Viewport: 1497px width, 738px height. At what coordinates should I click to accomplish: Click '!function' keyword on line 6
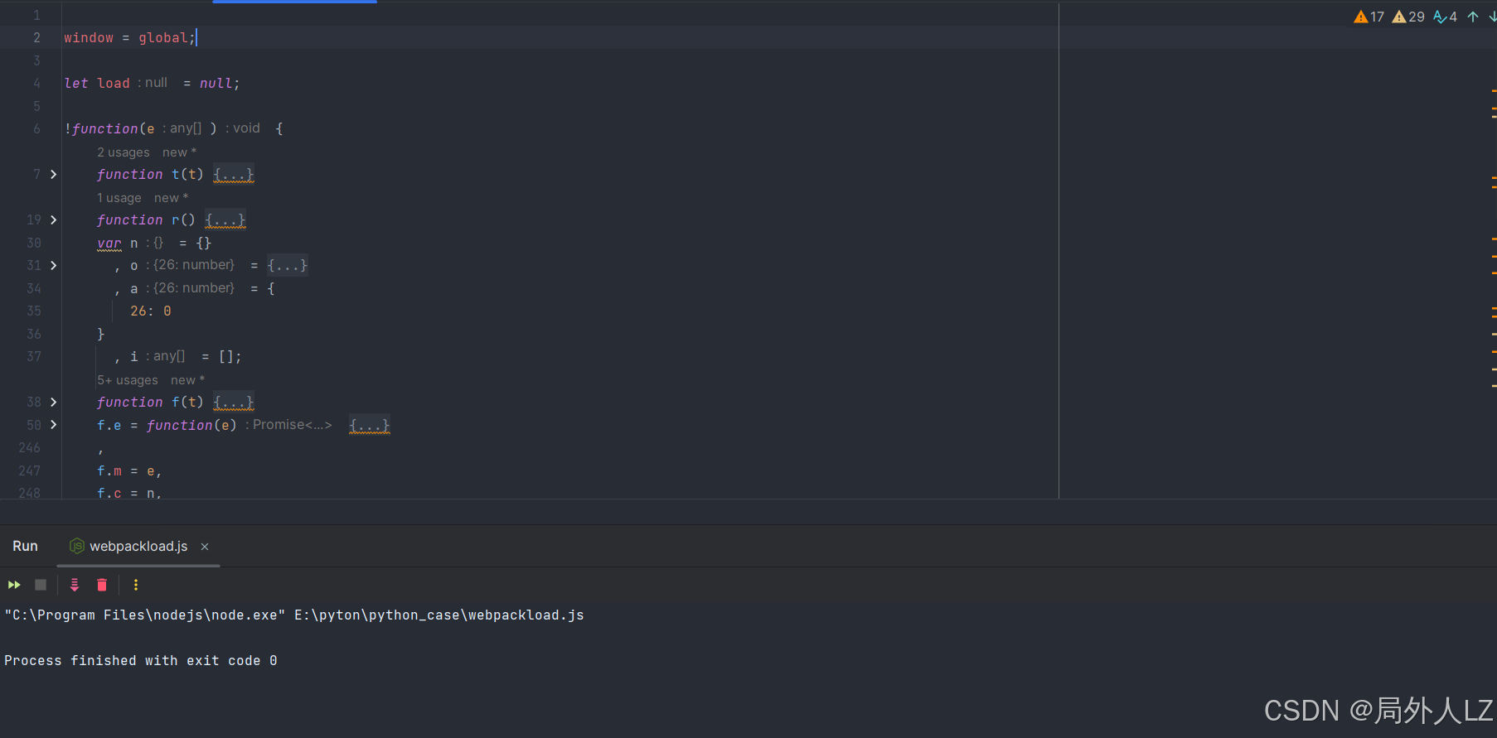[x=101, y=128]
